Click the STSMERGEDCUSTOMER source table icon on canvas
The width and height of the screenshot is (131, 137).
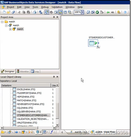[93, 43]
